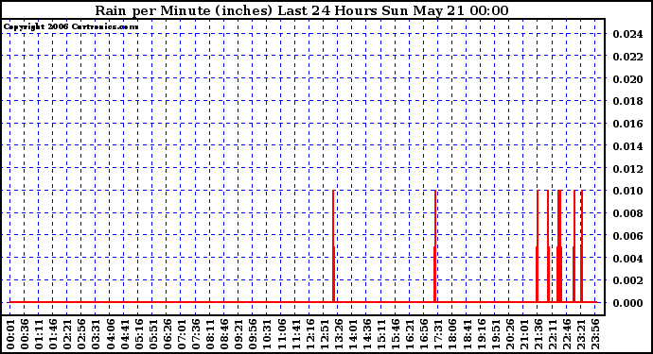Click the 0.000 y-axis label
Viewport: 653px width, 354px height.
[x=627, y=303]
